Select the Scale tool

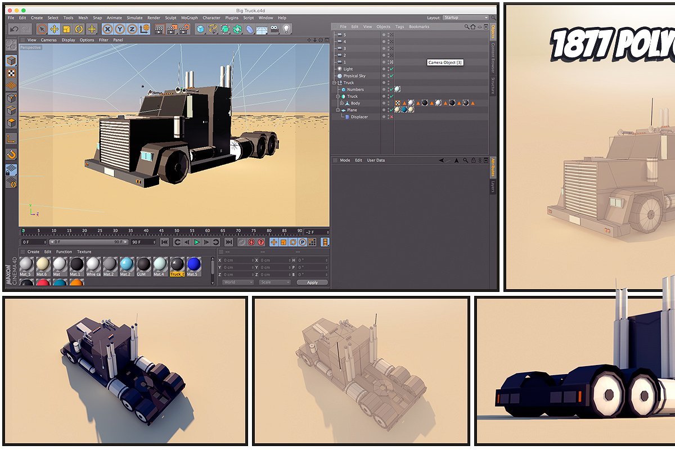[x=66, y=29]
